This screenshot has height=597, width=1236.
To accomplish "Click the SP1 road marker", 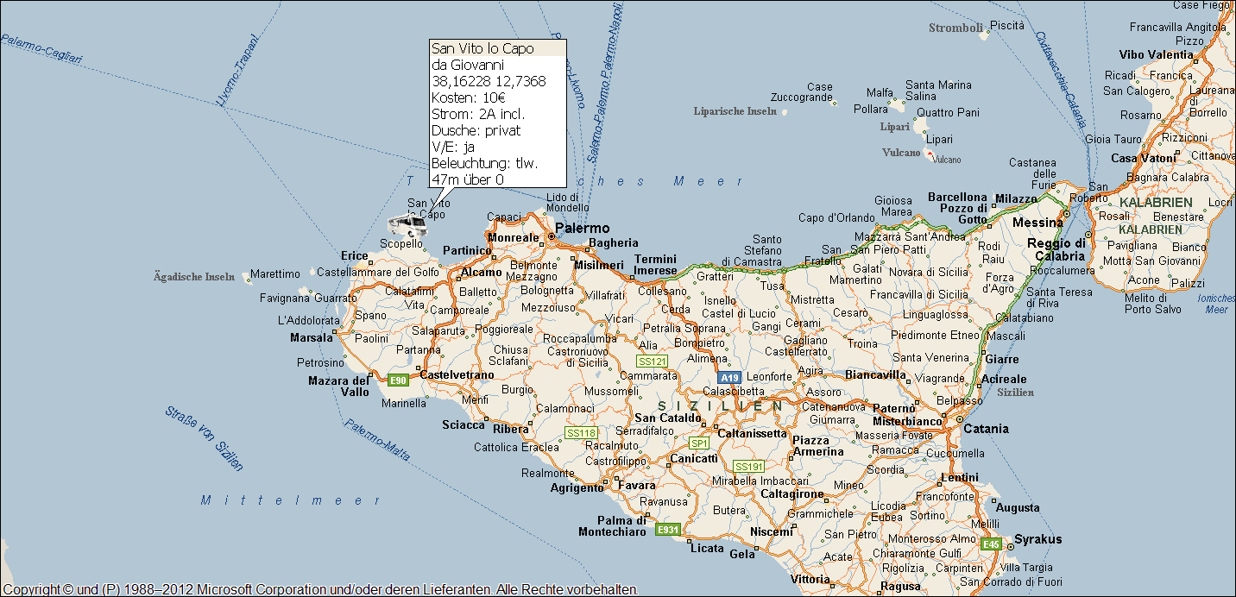I will (x=699, y=443).
